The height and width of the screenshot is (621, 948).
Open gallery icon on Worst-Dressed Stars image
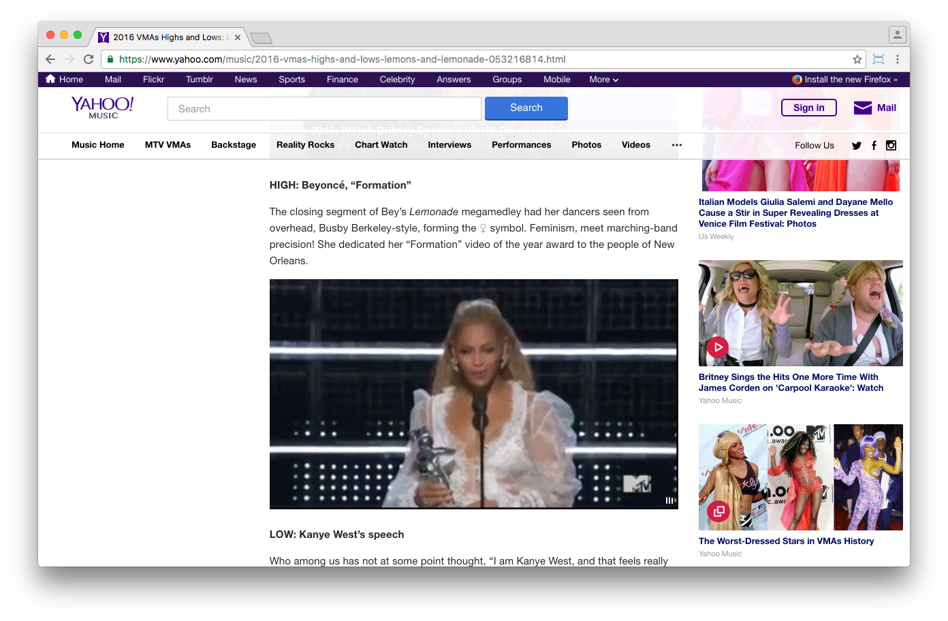click(718, 511)
